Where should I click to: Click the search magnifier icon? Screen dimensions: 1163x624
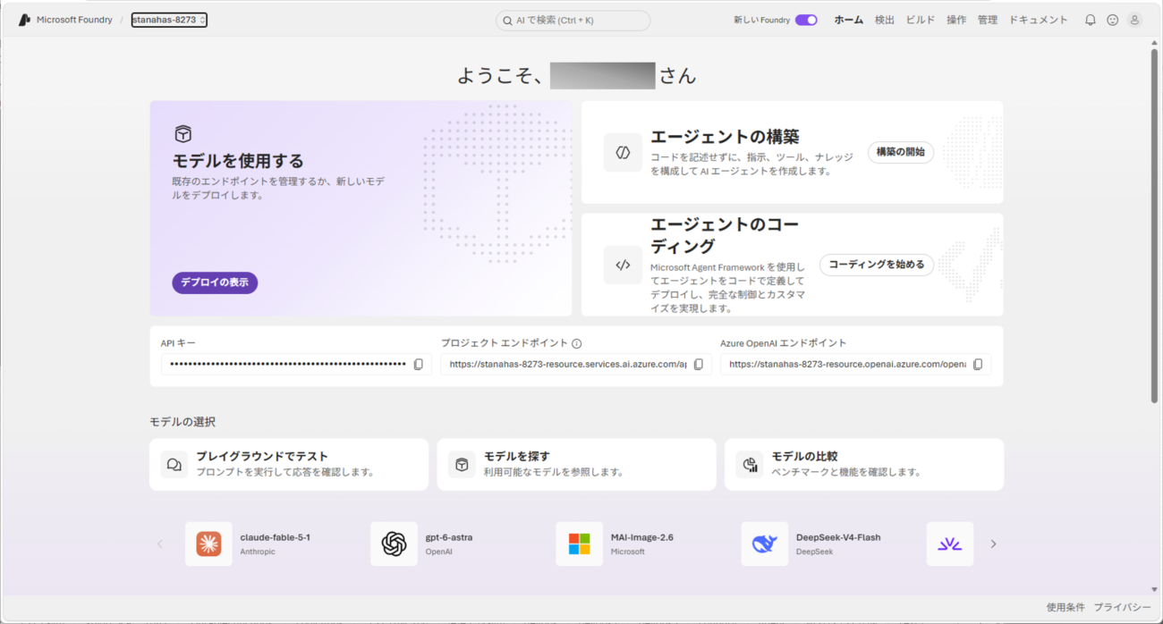(x=507, y=21)
